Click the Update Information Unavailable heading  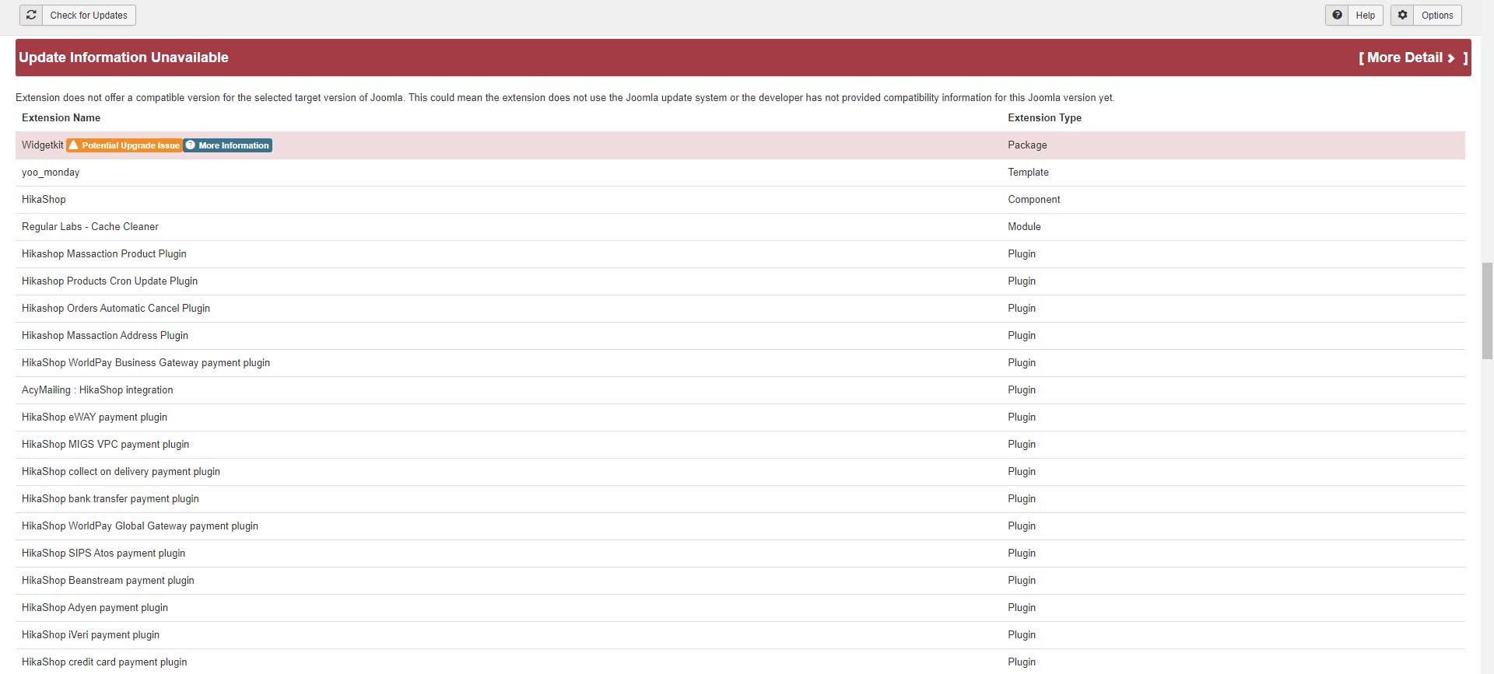[x=124, y=58]
